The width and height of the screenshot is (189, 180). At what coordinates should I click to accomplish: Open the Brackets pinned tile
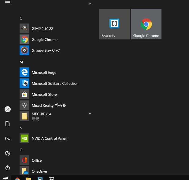114,24
